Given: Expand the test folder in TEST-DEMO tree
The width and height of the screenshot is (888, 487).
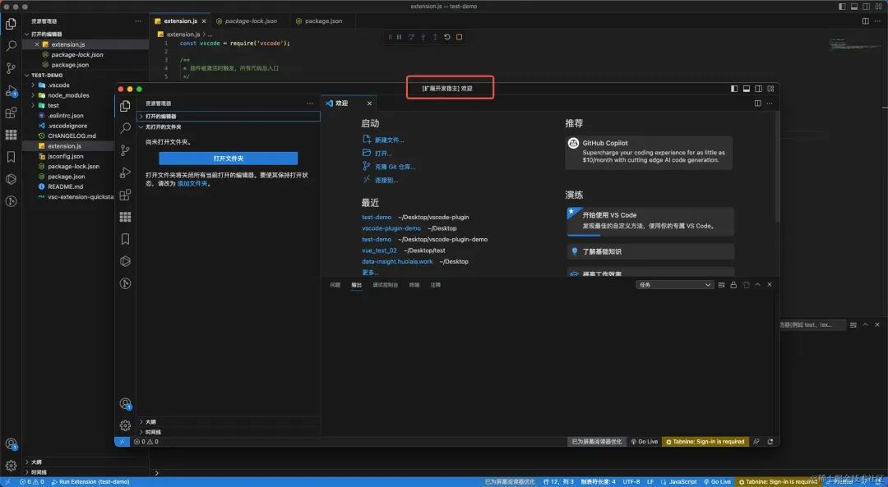Looking at the screenshot, I should 86,105.
